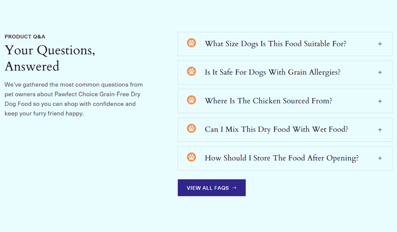Click the "Your Questions, Answered" heading
Viewport: 397px width, 232px height.
pyautogui.click(x=50, y=58)
